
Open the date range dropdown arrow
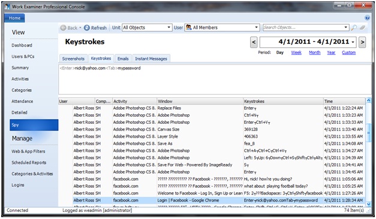tap(353, 42)
